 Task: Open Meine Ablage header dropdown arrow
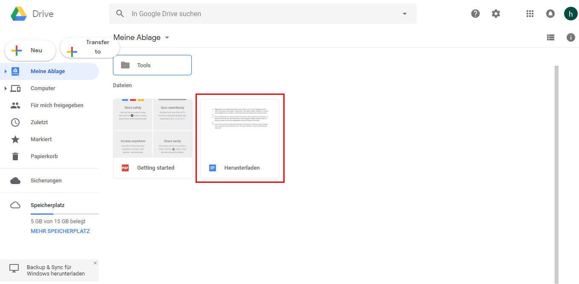coord(167,37)
